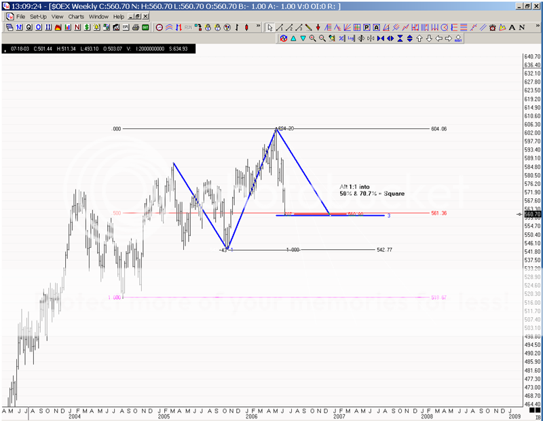The image size is (543, 421).
Task: Click the 07-18-03 data readout bar
Action: [98, 49]
